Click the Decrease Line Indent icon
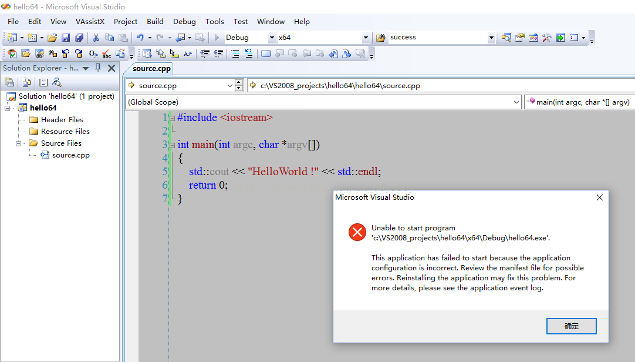 coord(205,53)
